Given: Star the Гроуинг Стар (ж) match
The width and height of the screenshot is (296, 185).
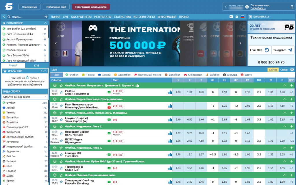Looking at the screenshot, I should tap(61, 120).
